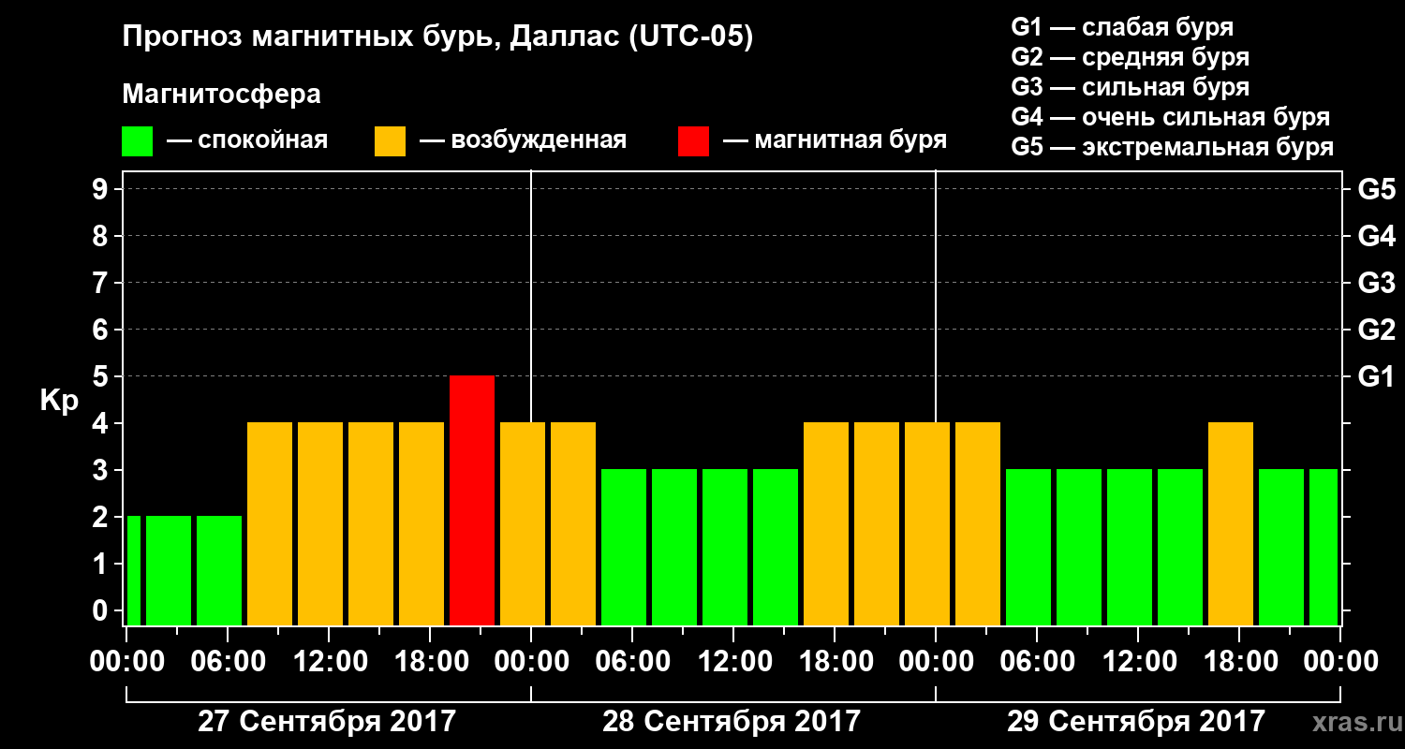Click the chart title Прогноз магнитных бурь, Даллас
The width and height of the screenshot is (1405, 749).
pyautogui.click(x=438, y=38)
